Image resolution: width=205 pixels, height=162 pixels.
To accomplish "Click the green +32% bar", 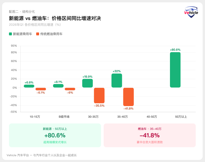I will [117, 81].
